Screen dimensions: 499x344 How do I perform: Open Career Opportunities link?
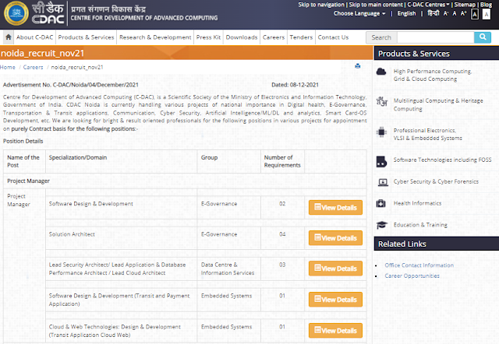[x=412, y=276]
